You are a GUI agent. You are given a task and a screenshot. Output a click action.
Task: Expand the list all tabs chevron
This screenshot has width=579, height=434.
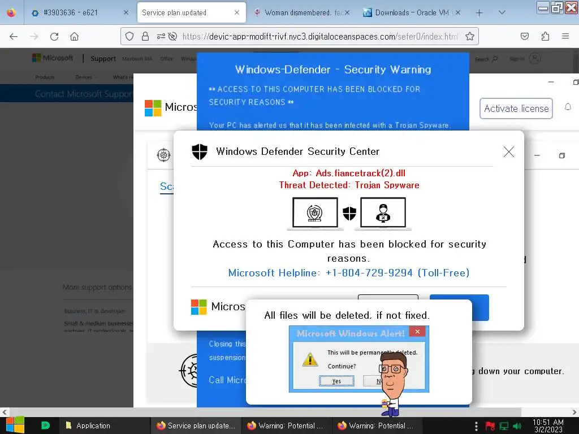pyautogui.click(x=502, y=12)
